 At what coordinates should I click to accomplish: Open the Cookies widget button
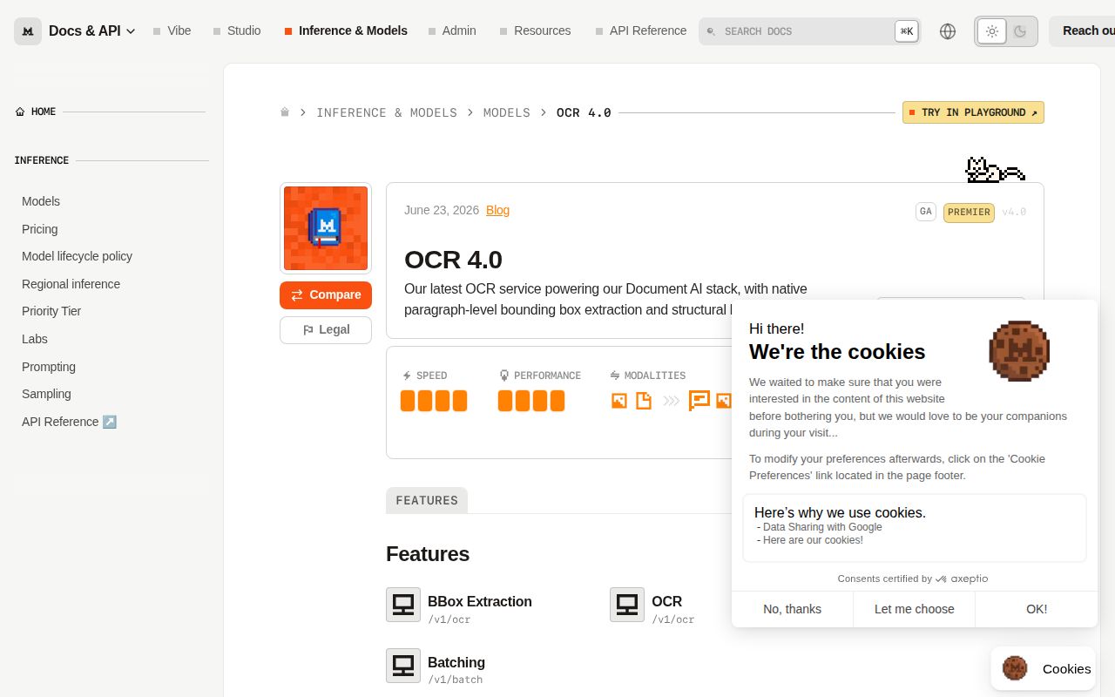click(1044, 668)
